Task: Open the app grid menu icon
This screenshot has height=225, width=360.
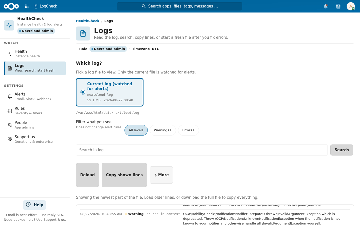Action: (27, 6)
